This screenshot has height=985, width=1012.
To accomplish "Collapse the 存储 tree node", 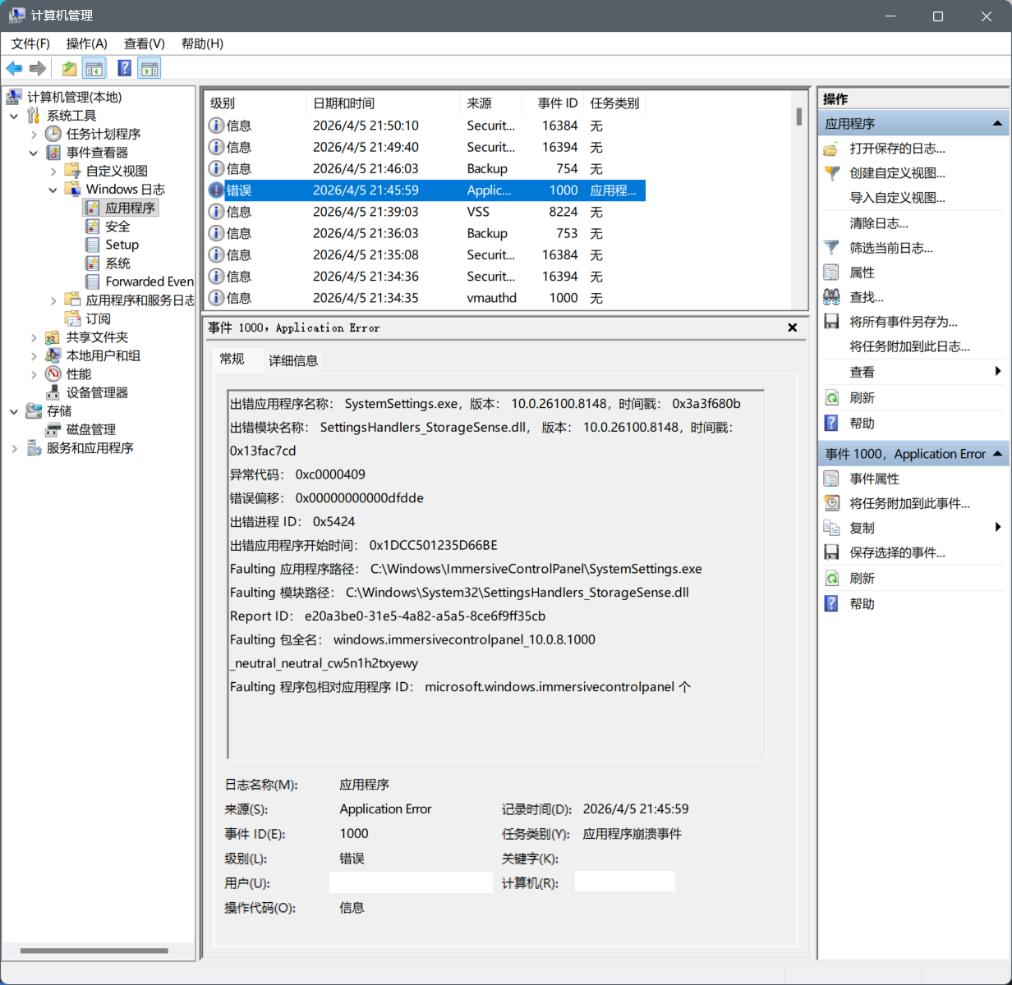I will [x=15, y=411].
